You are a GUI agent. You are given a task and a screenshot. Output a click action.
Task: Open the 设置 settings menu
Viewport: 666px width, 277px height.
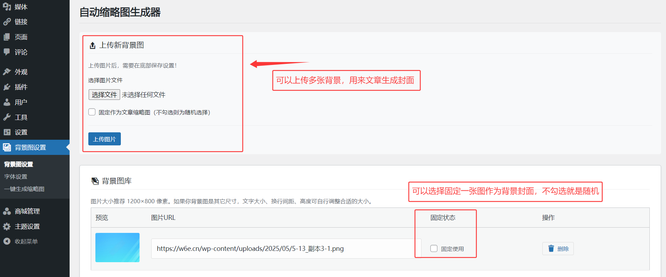21,132
